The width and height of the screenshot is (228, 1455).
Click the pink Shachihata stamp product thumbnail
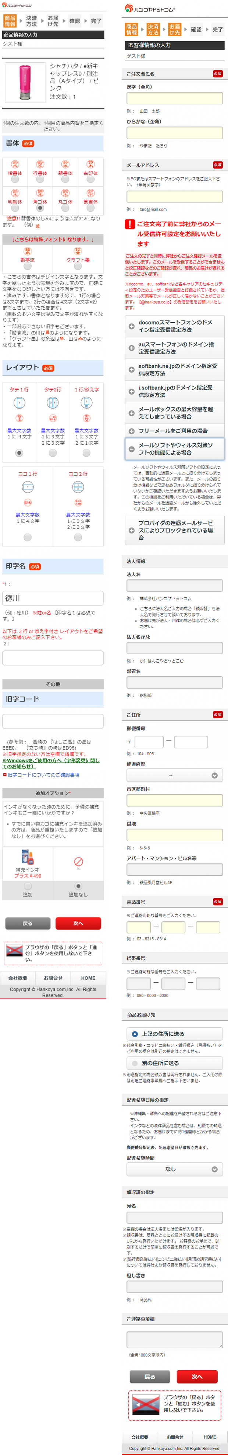click(25, 83)
